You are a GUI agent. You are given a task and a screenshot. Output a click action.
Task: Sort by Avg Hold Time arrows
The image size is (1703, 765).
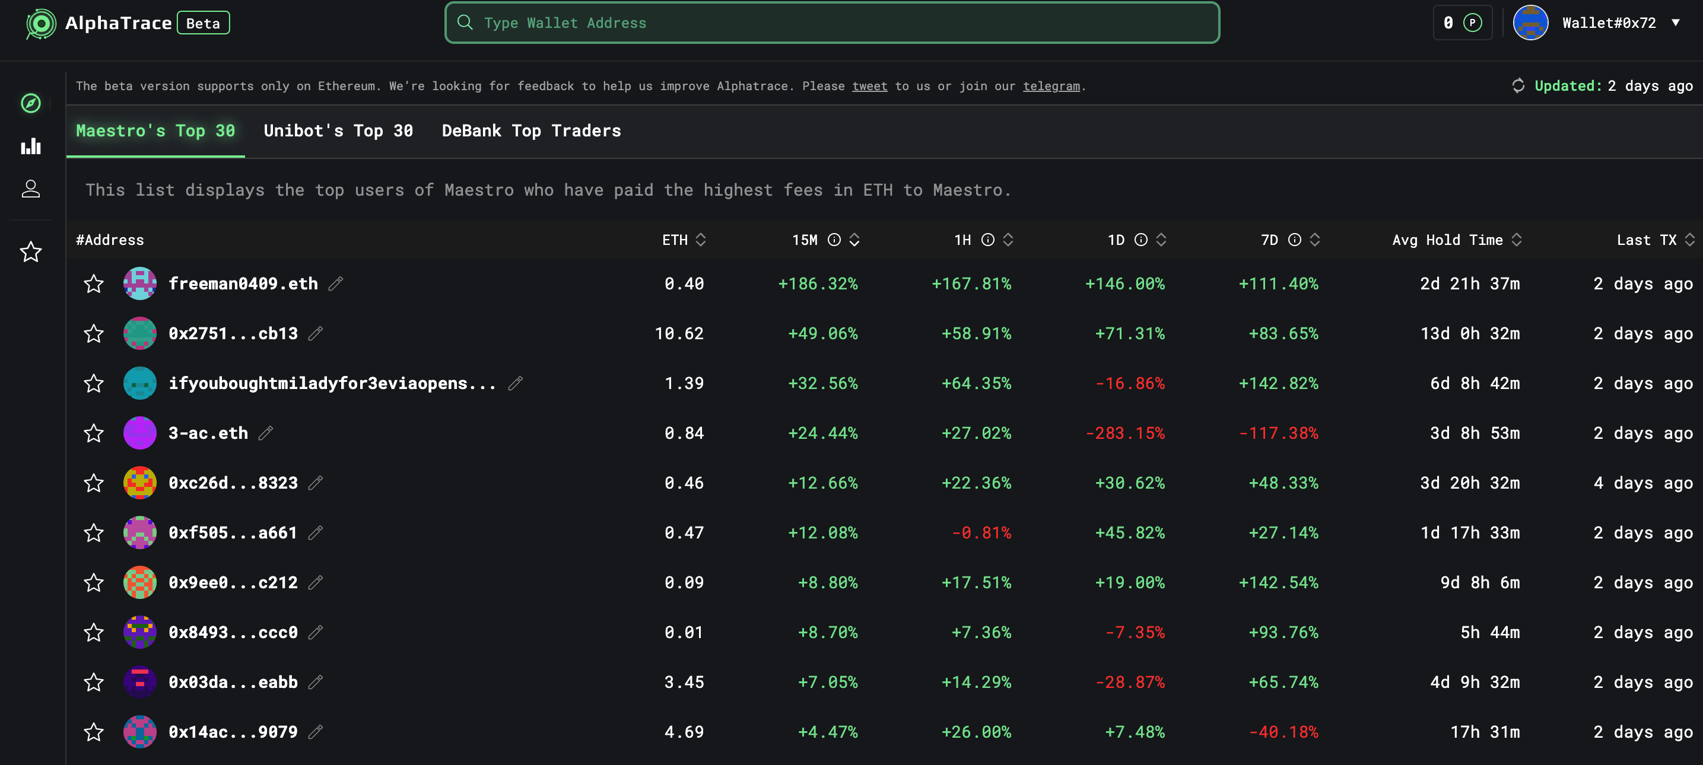click(1517, 240)
